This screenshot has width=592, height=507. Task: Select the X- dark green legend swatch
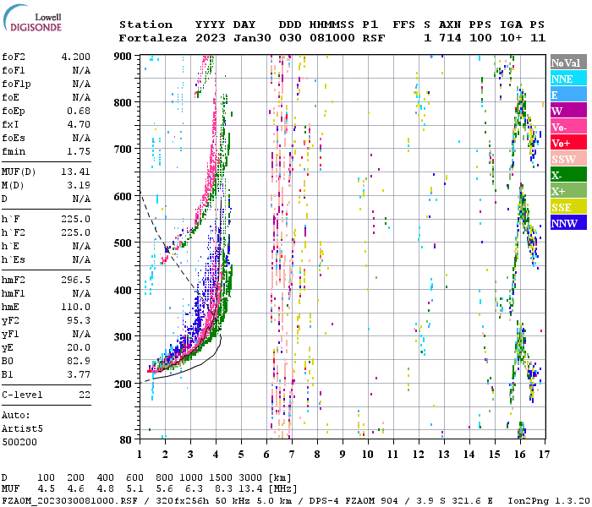tap(568, 175)
